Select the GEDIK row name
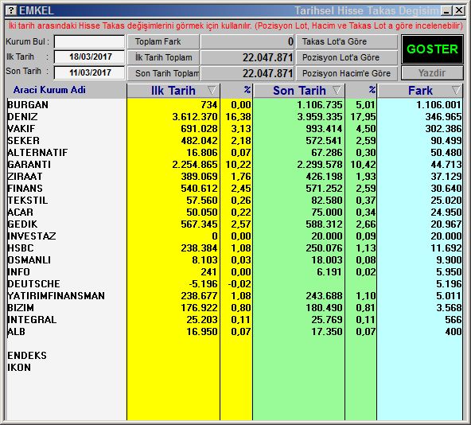 (22, 224)
